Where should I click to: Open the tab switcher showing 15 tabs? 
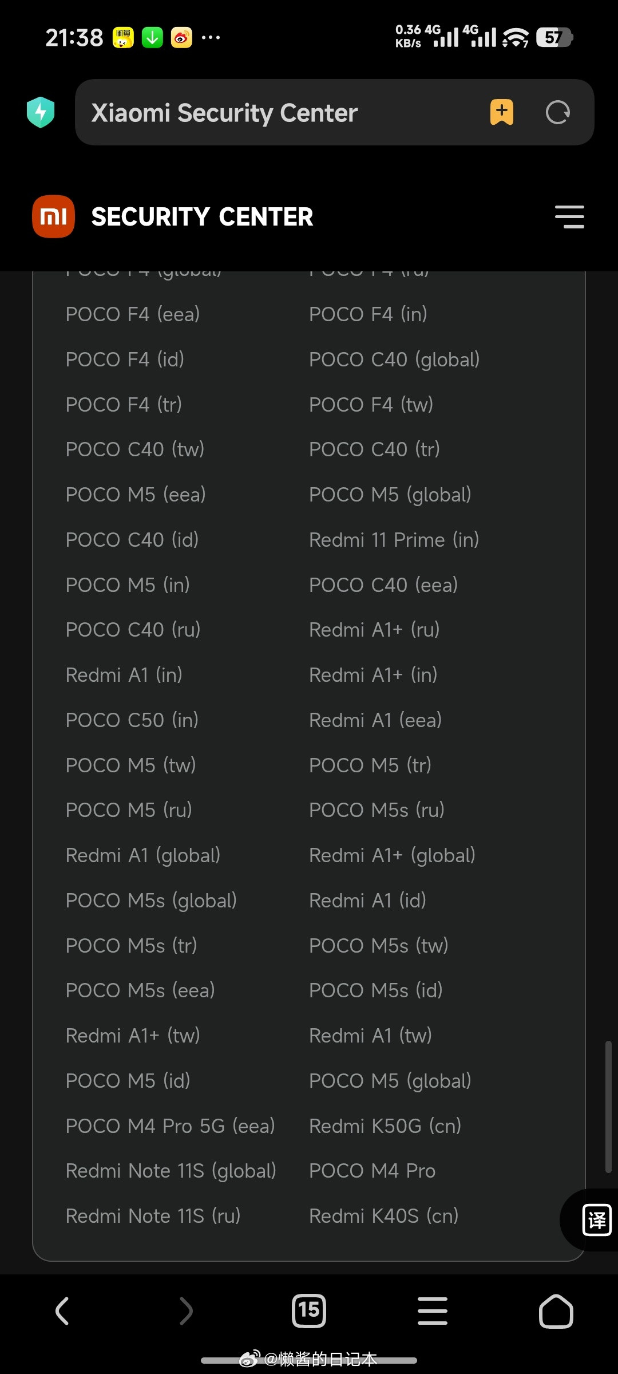click(309, 1310)
